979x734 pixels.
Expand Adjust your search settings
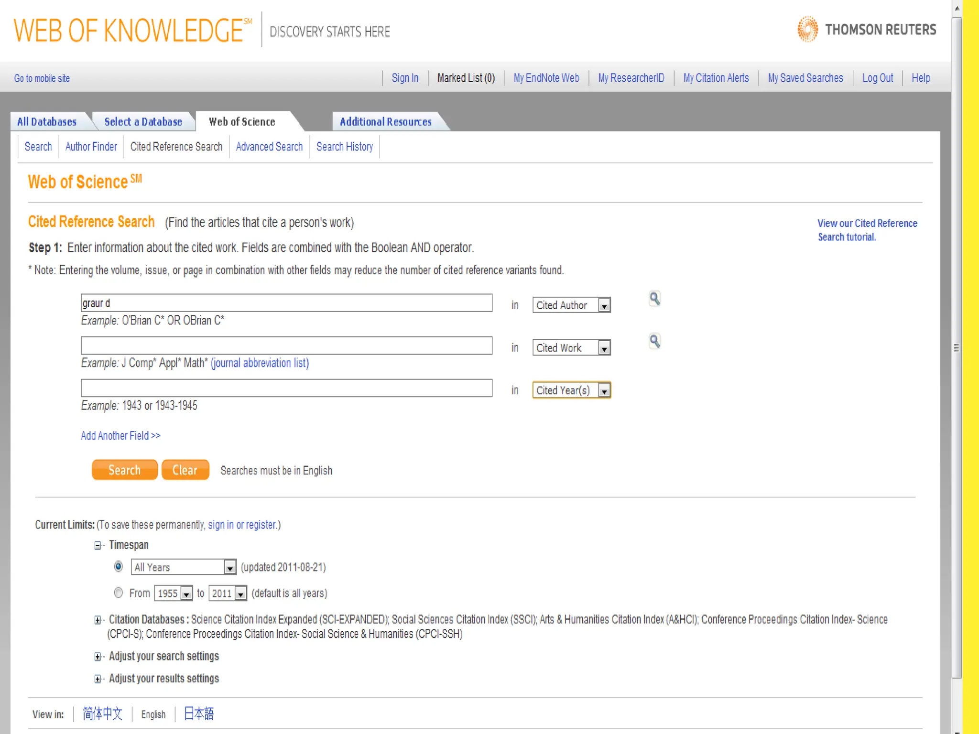tap(98, 657)
